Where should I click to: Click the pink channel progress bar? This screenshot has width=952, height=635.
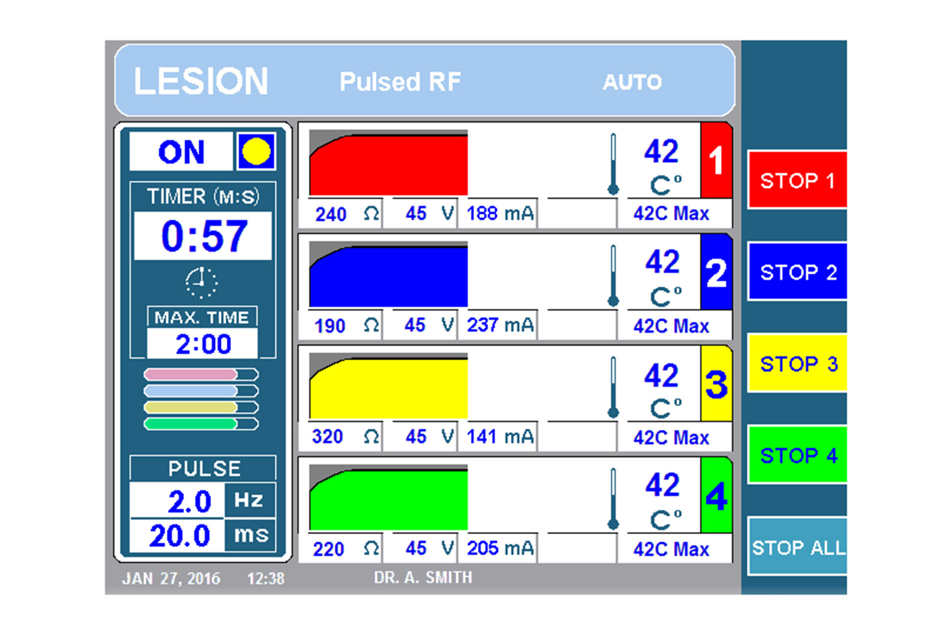point(201,375)
